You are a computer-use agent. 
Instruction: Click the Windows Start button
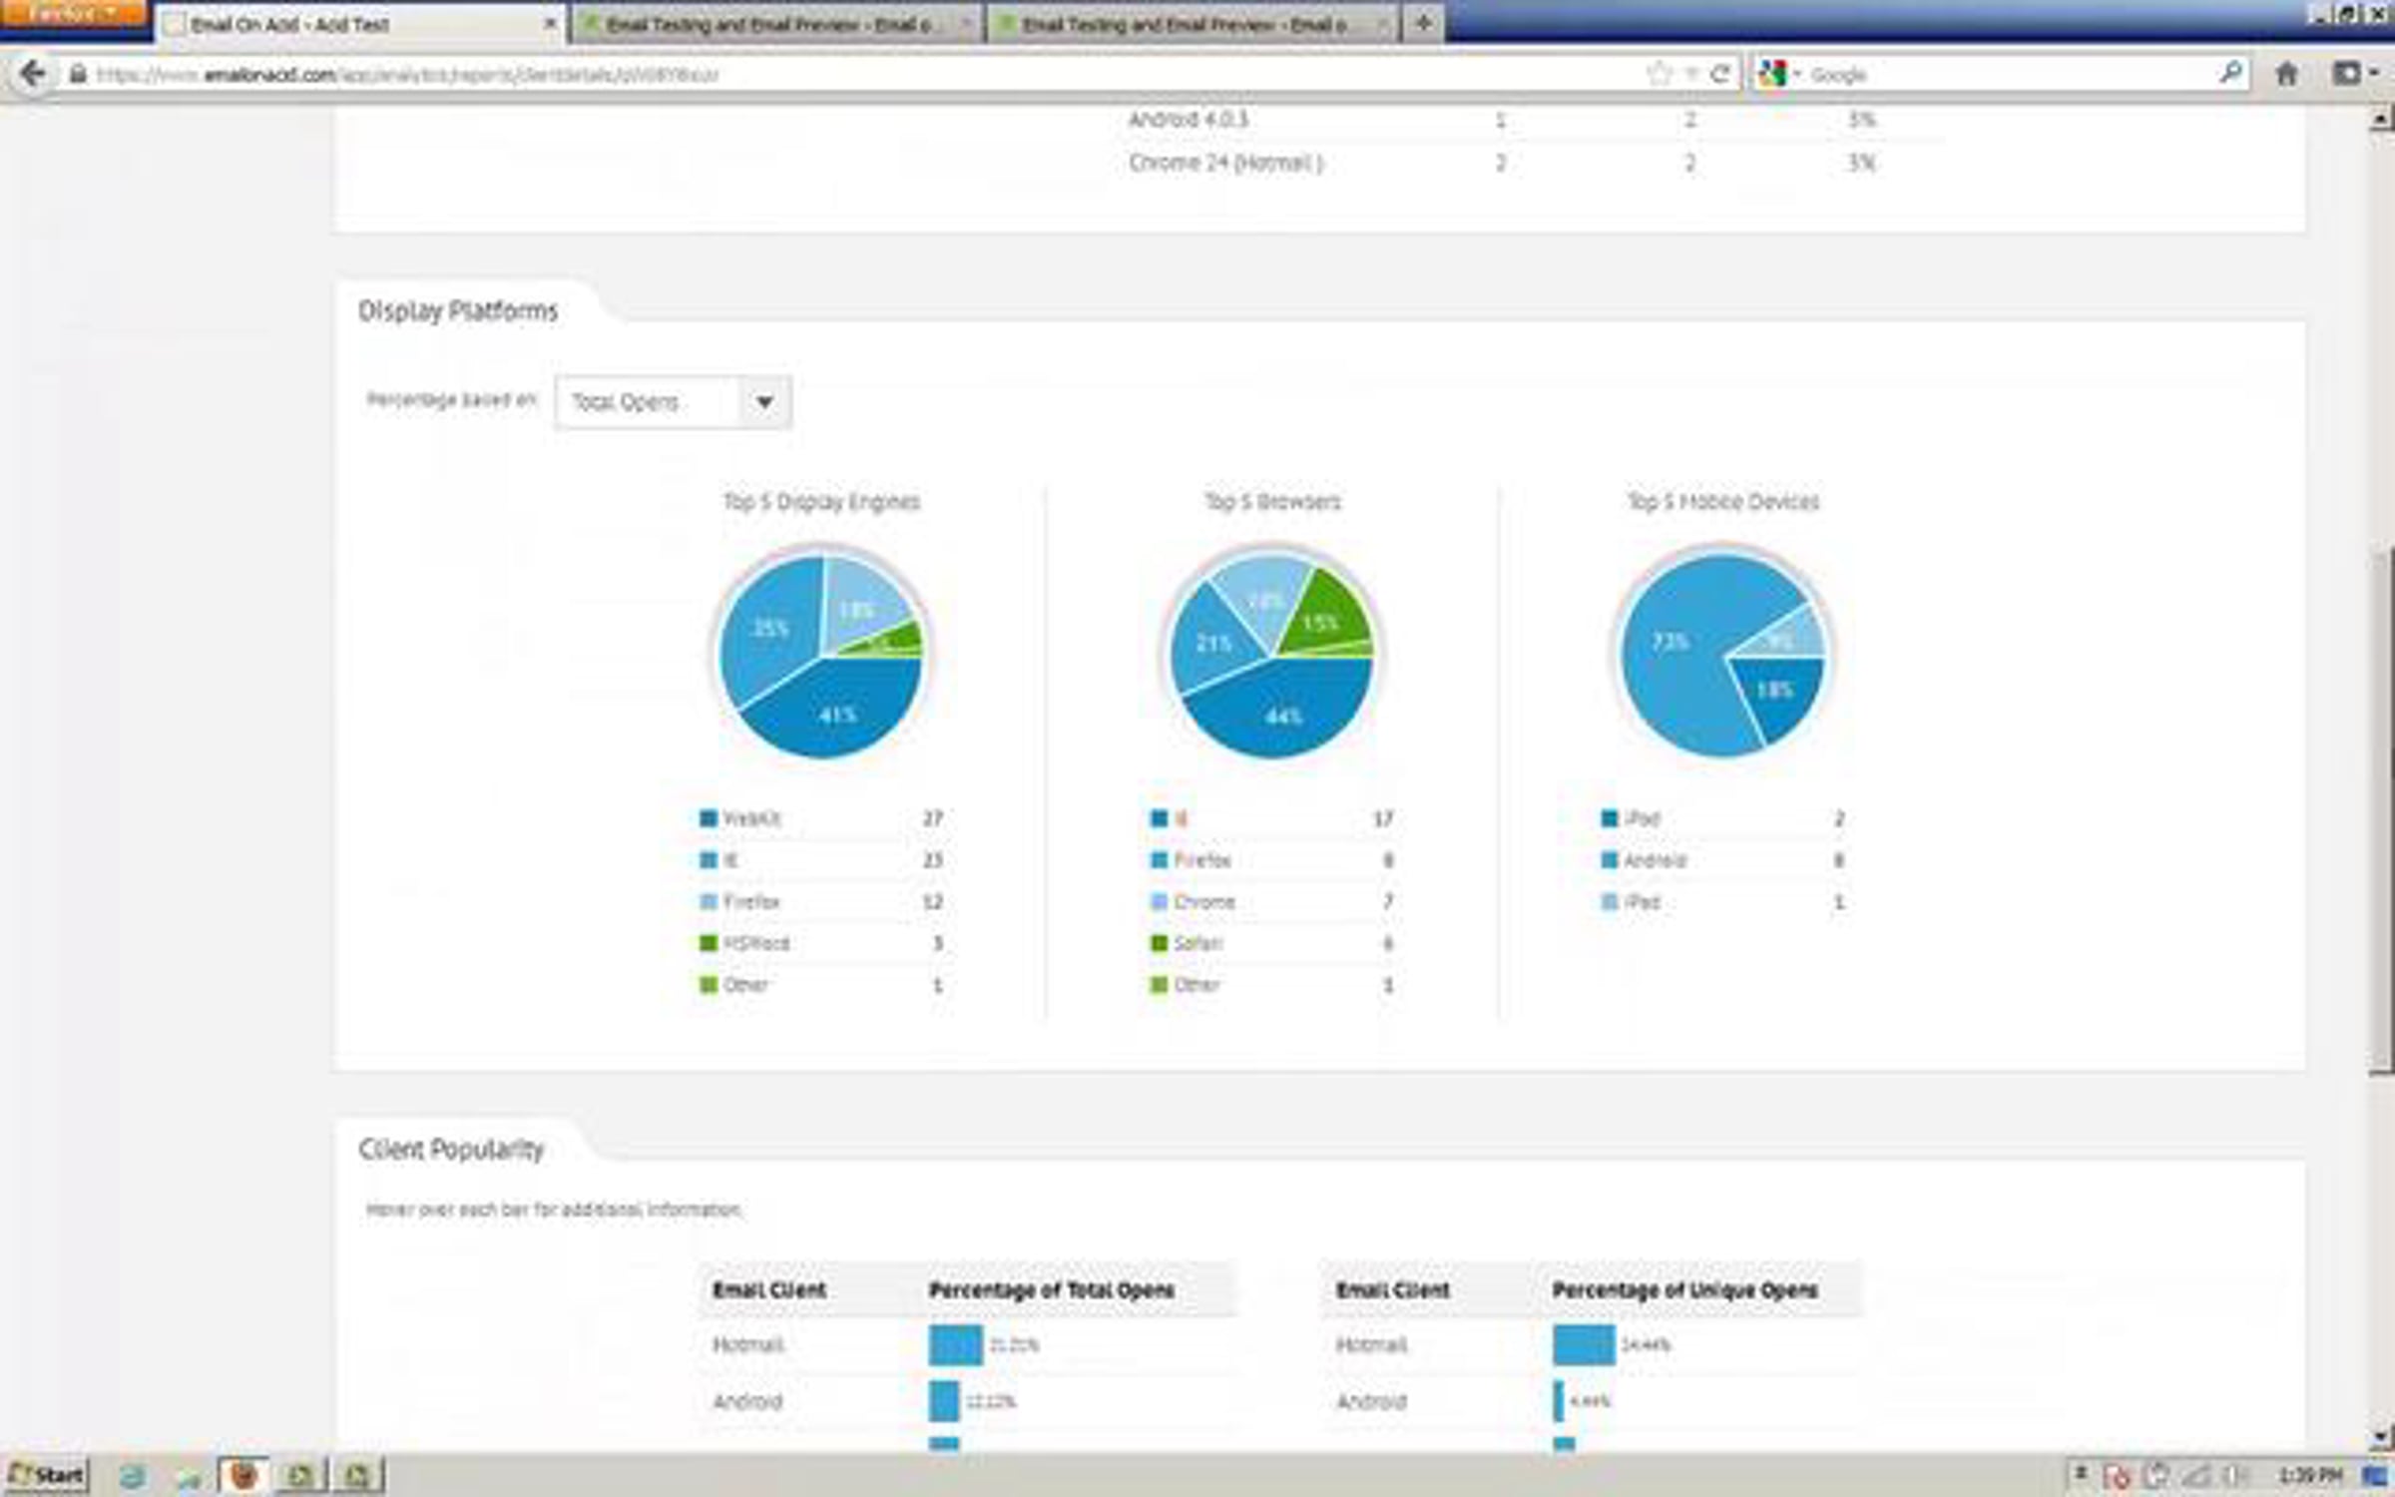pyautogui.click(x=48, y=1475)
